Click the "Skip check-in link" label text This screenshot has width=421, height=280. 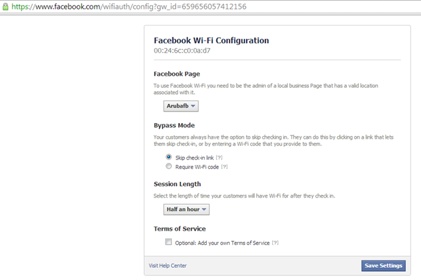[195, 158]
